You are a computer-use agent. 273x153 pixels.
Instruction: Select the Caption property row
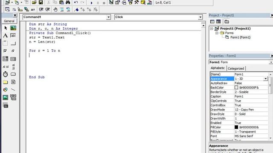239,96
